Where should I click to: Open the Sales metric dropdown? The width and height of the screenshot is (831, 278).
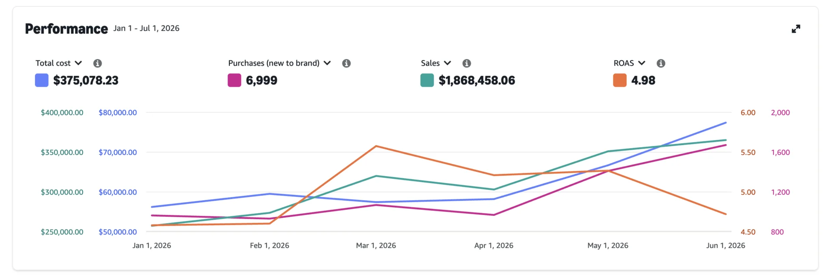(436, 63)
